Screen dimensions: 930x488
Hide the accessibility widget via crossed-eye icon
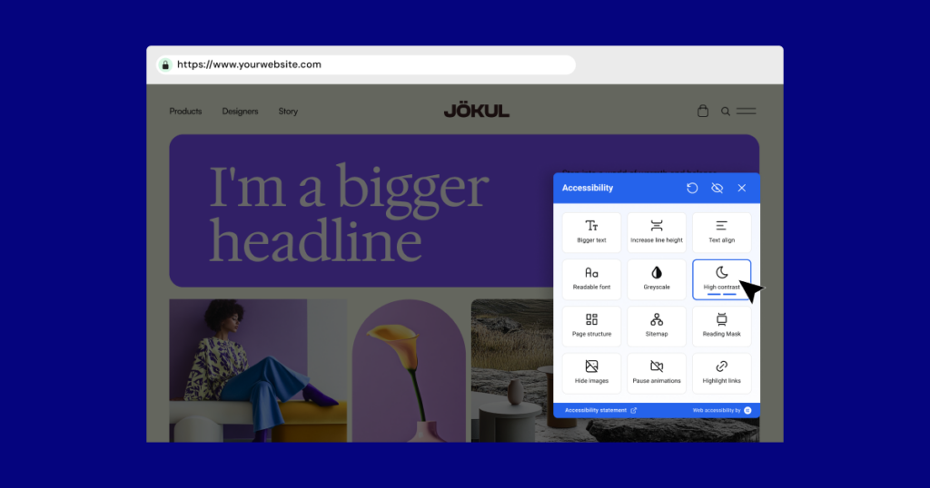point(717,188)
